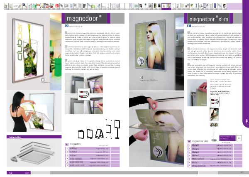Click the 'A' badge beside the magnedoor slim table heading
This screenshot has width=249, height=177.
click(x=189, y=141)
